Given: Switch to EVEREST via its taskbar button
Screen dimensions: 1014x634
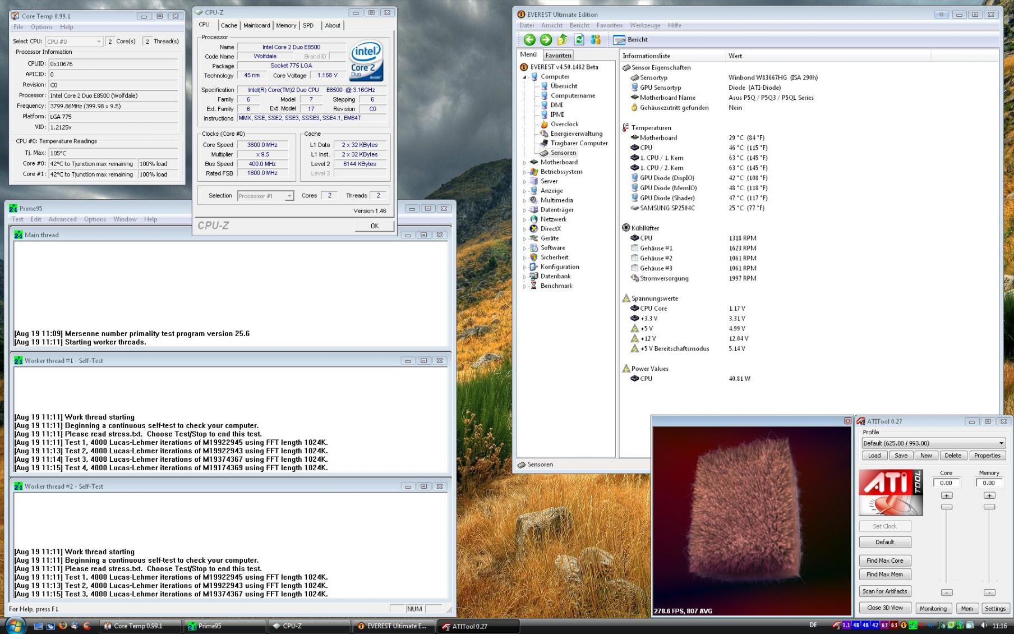Looking at the screenshot, I should coord(393,626).
